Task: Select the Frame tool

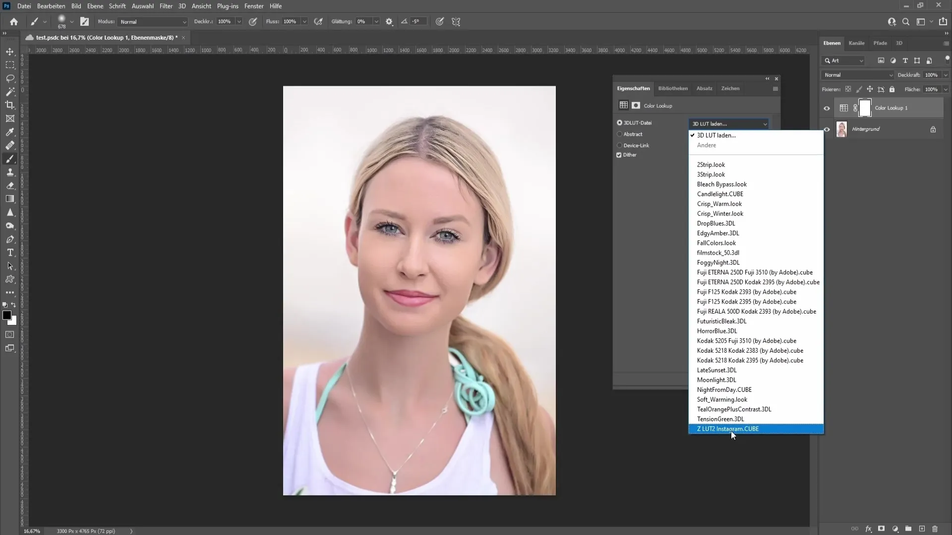Action: (x=10, y=118)
